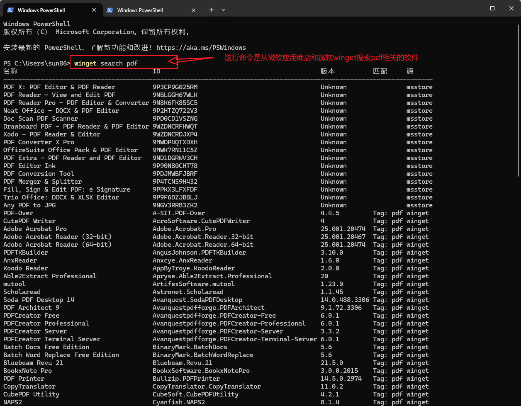Click the CutePDF Writer entry
The height and width of the screenshot is (406, 521).
29,221
